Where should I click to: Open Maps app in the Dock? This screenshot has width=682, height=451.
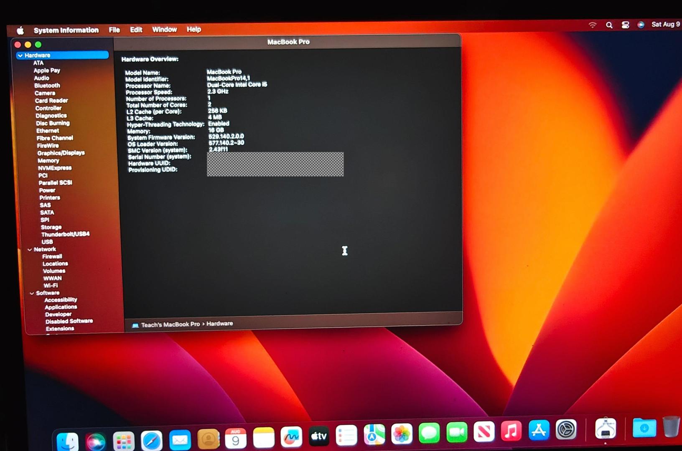[374, 434]
